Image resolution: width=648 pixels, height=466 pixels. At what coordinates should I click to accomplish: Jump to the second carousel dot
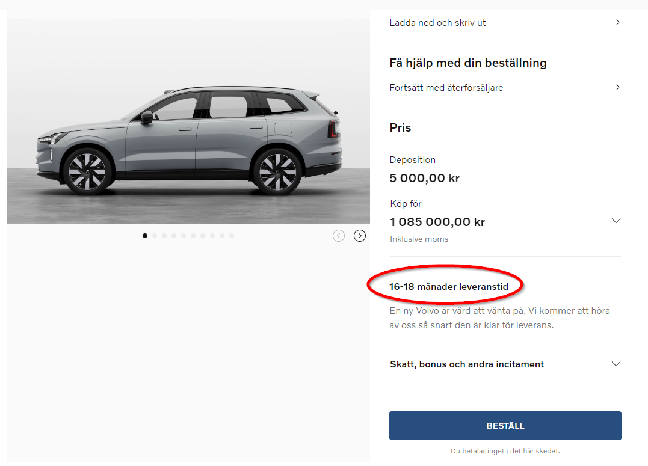click(x=155, y=236)
